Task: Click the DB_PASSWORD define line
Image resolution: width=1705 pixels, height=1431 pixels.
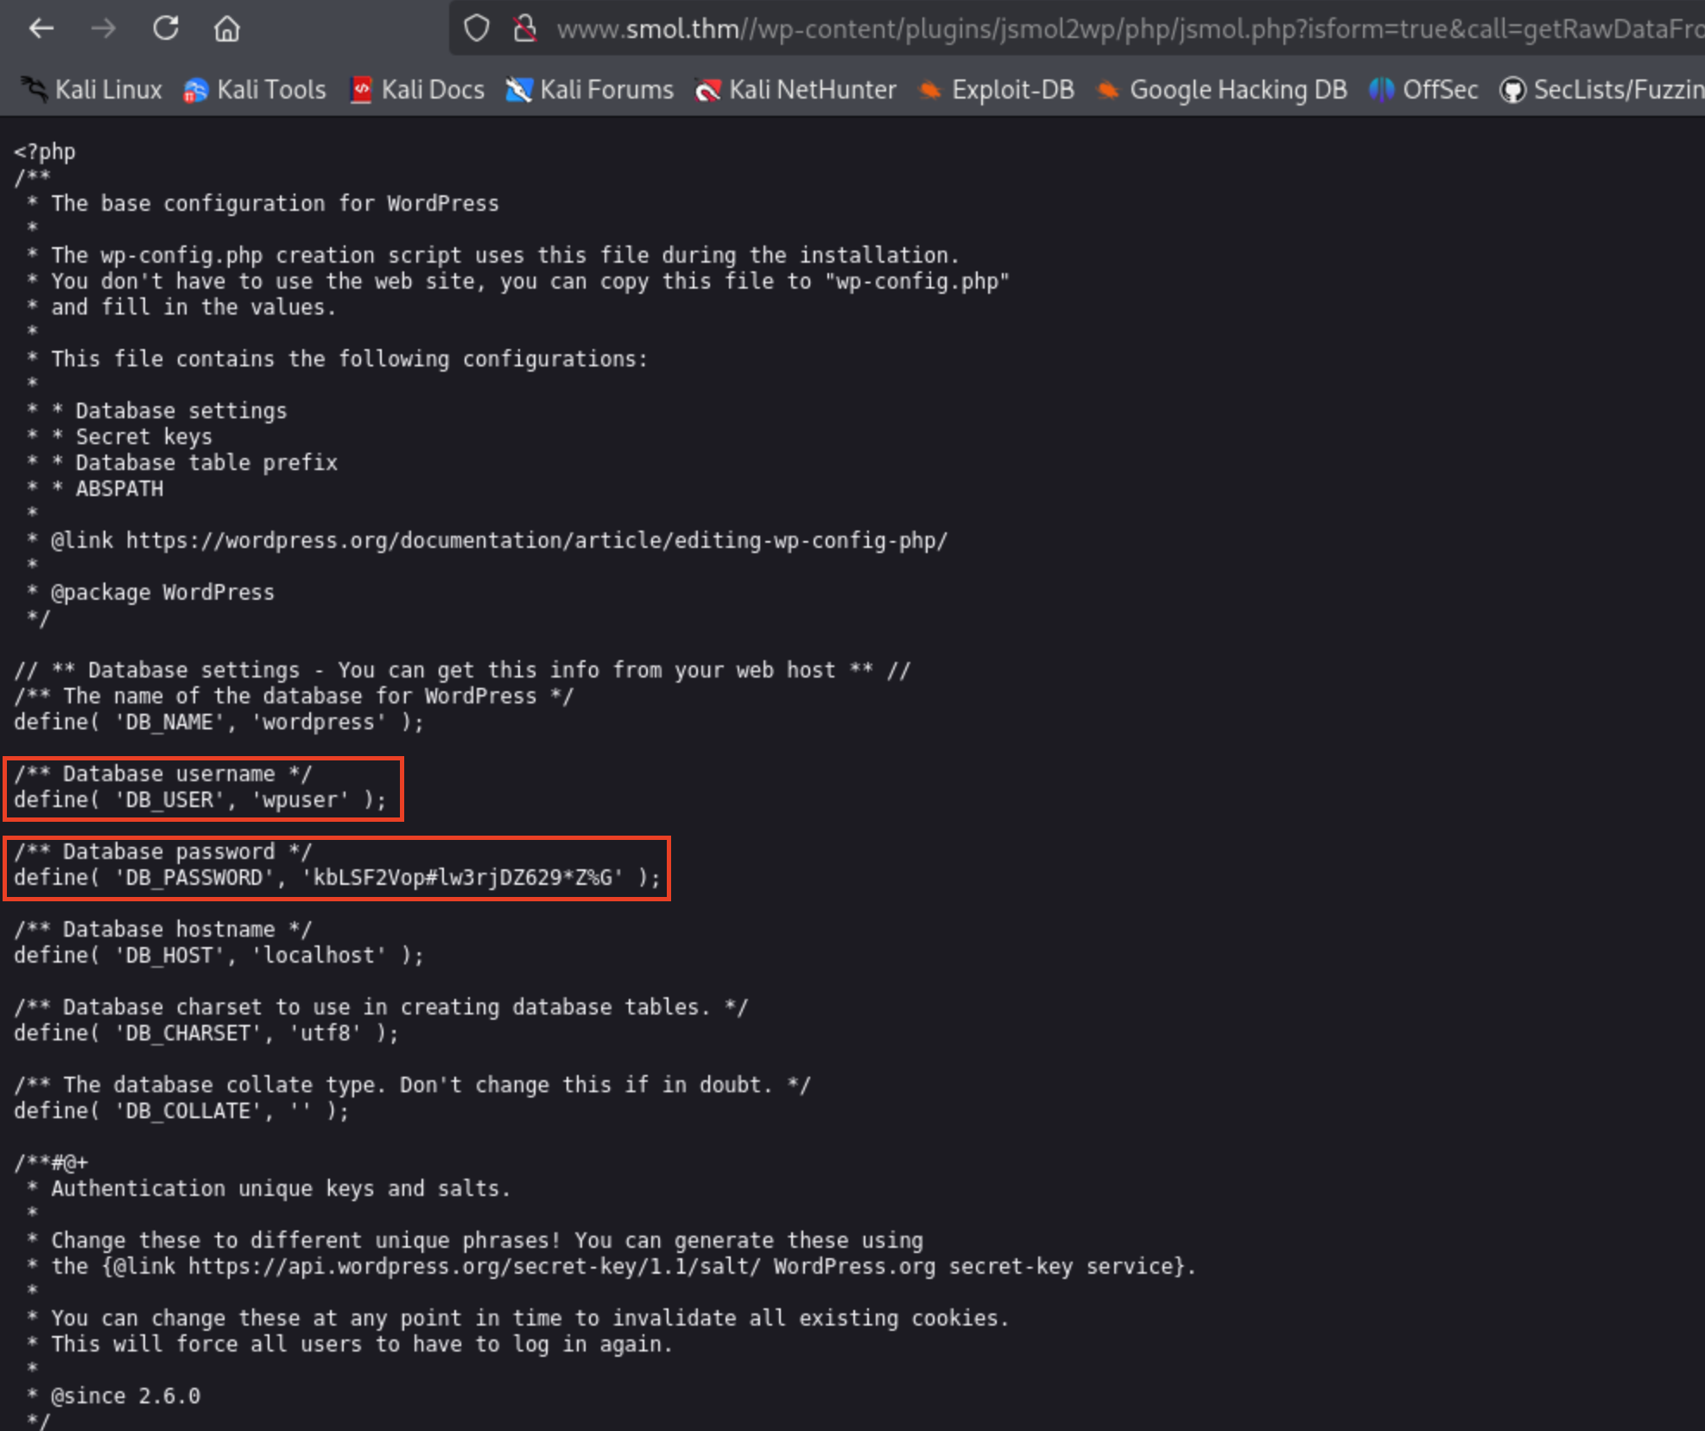Action: point(337,878)
